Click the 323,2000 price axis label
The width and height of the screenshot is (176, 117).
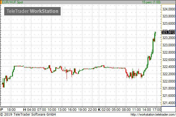click(x=169, y=38)
